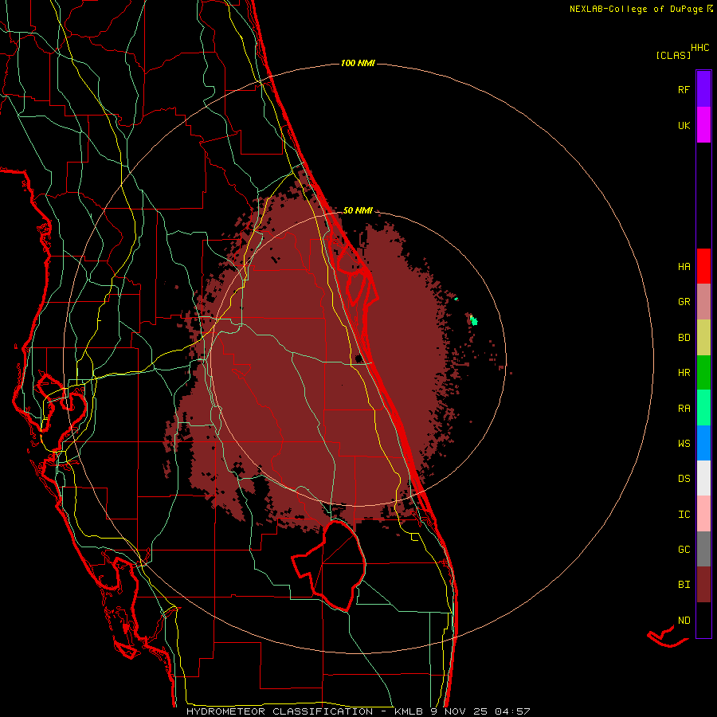Image resolution: width=717 pixels, height=717 pixels.
Task: Click the RA legend label
Action: click(684, 408)
